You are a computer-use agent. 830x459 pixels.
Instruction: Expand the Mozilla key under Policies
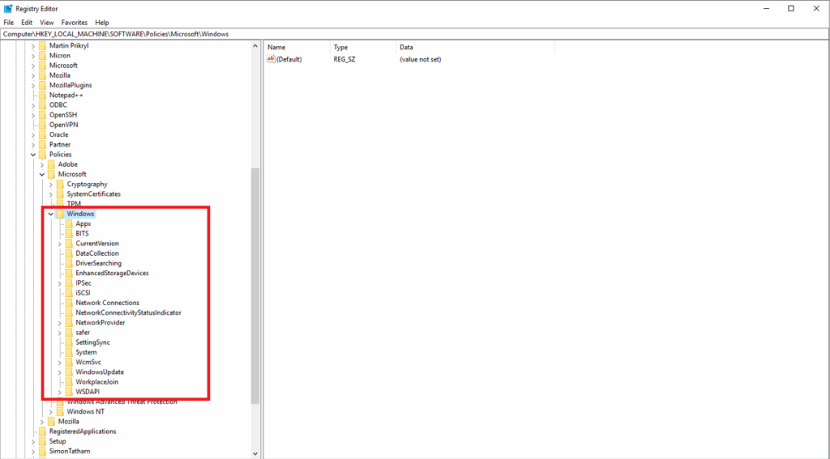click(42, 422)
